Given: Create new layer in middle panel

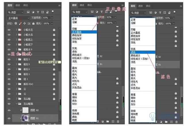Looking at the screenshot, I should (x=113, y=121).
